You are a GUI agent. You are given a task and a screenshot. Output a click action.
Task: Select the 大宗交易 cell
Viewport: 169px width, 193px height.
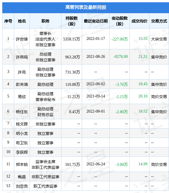159,39
